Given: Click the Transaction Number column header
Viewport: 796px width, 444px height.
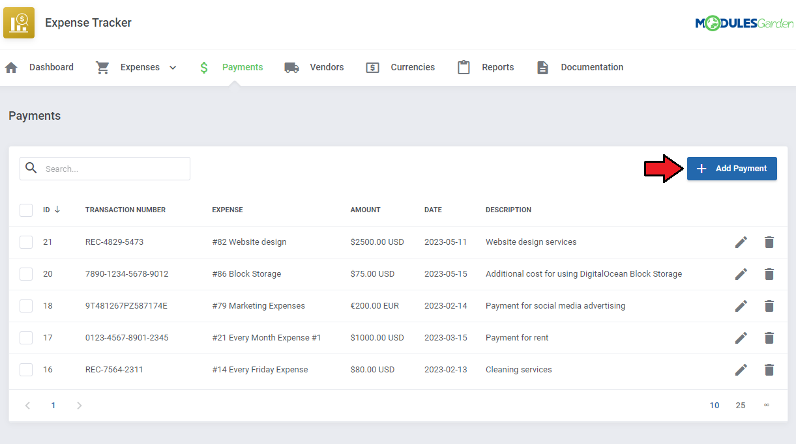Looking at the screenshot, I should [125, 210].
